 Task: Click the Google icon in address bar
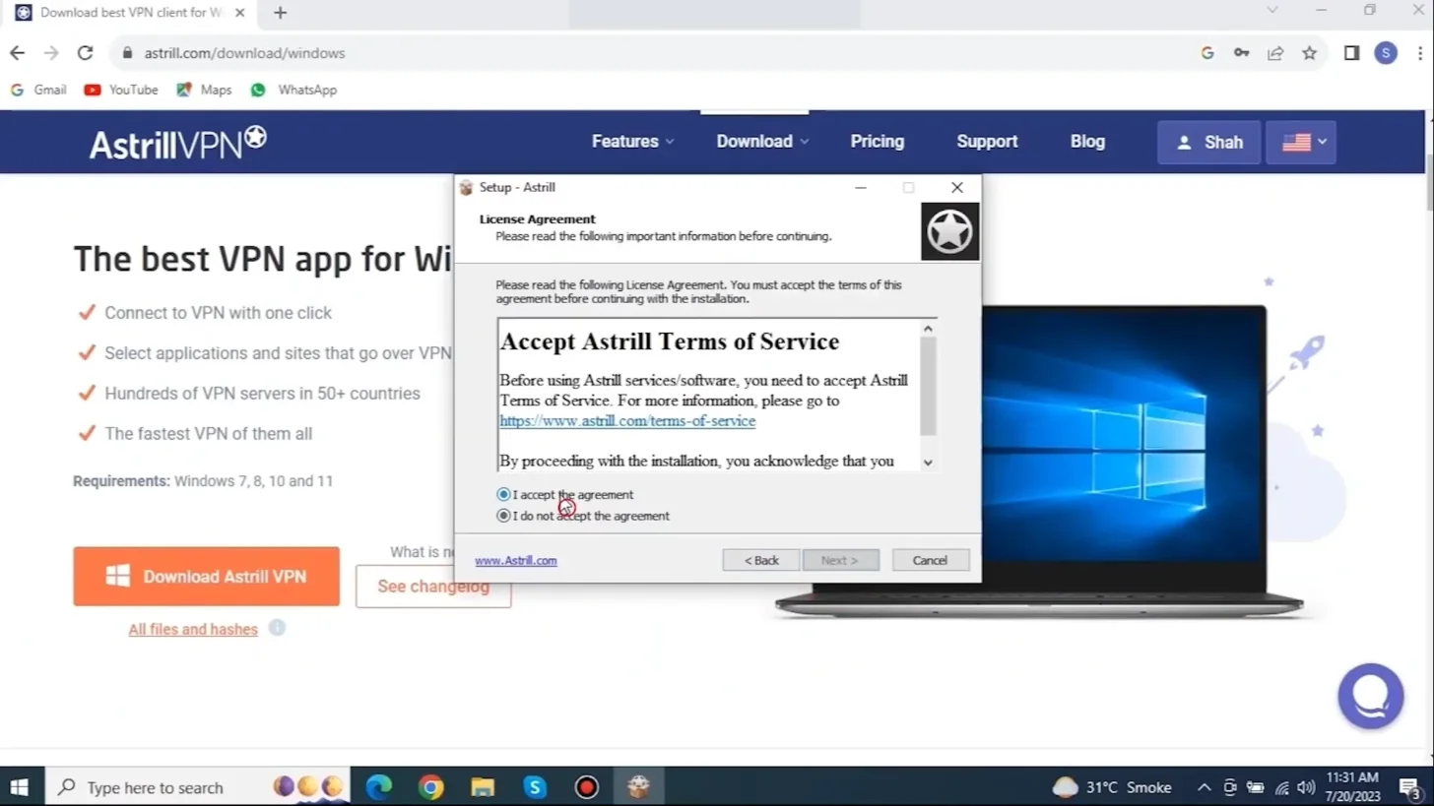pyautogui.click(x=1207, y=53)
